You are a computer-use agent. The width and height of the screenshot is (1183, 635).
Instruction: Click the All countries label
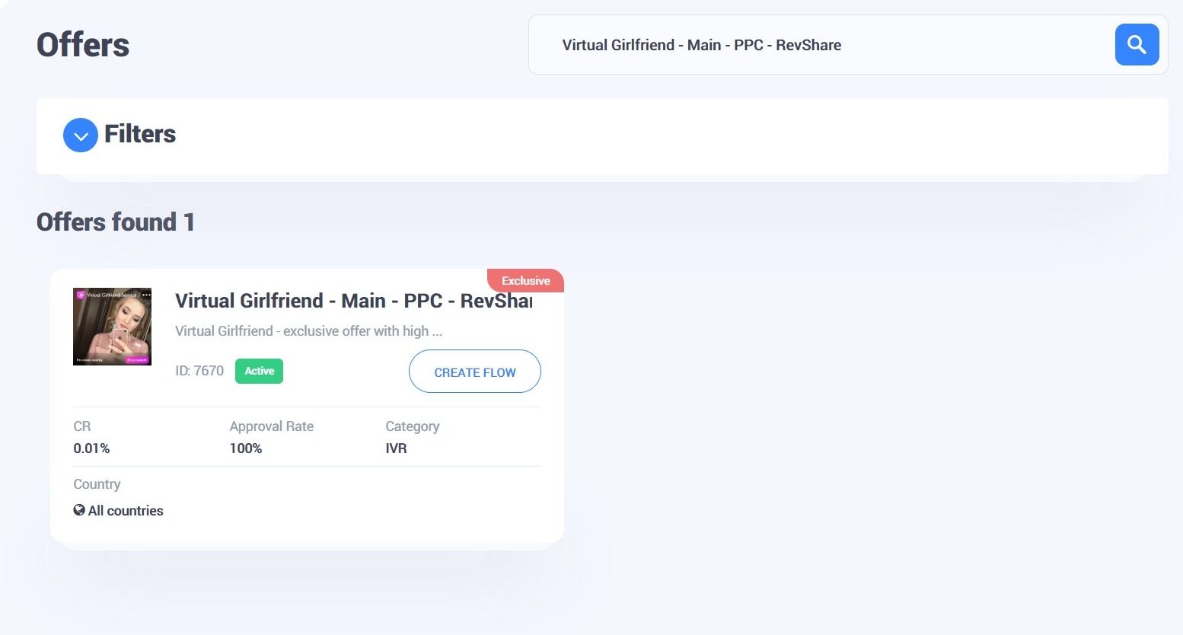tap(126, 511)
